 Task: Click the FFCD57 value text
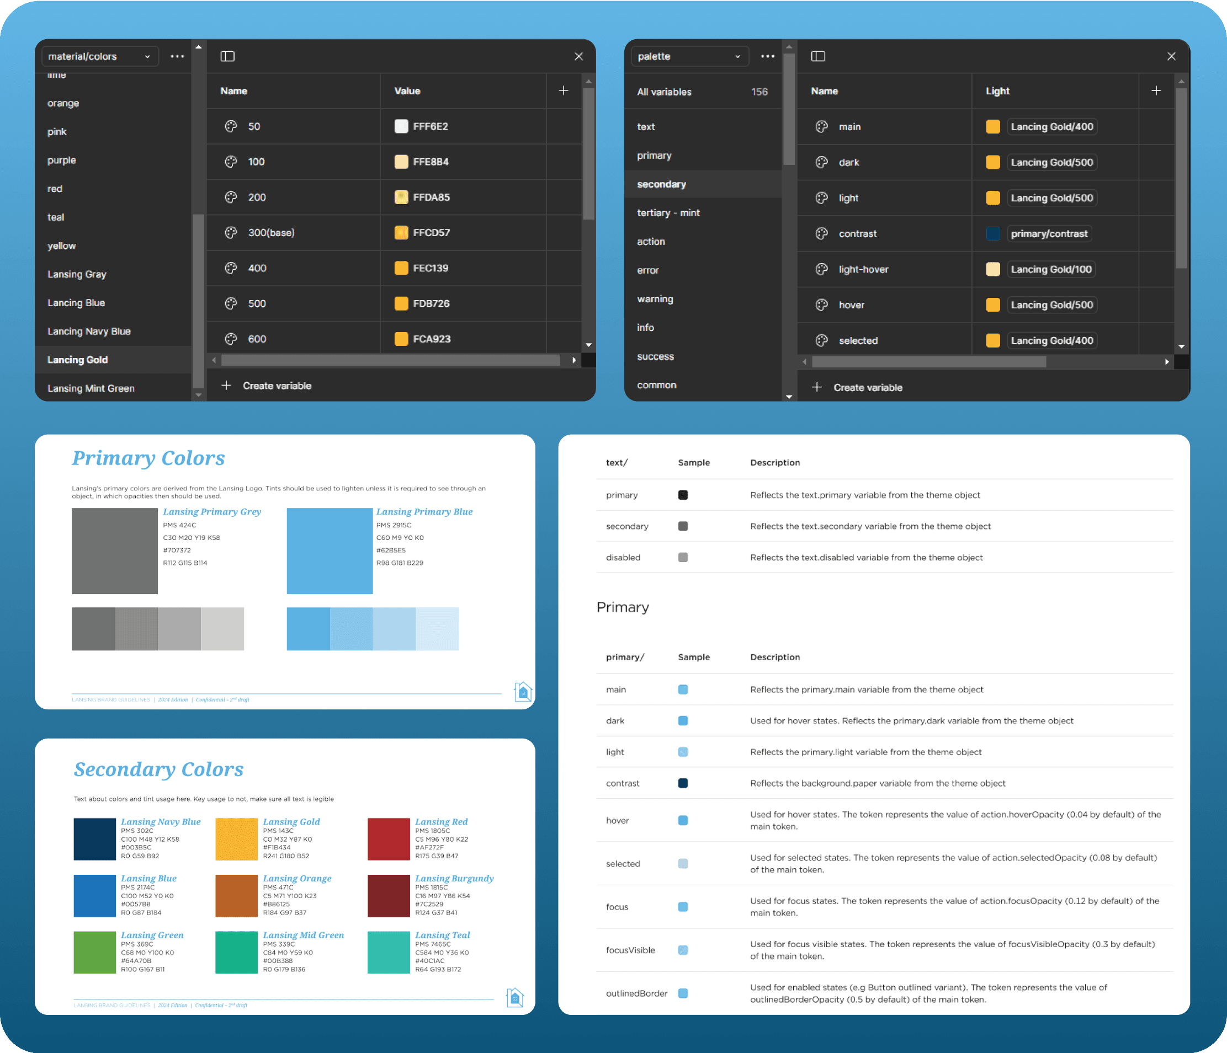[x=431, y=233]
